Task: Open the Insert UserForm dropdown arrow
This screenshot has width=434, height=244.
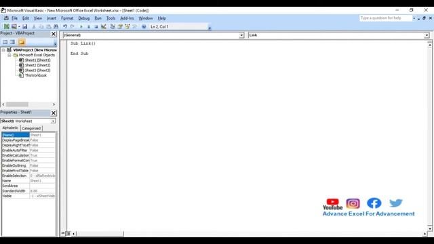Action: click(19, 26)
